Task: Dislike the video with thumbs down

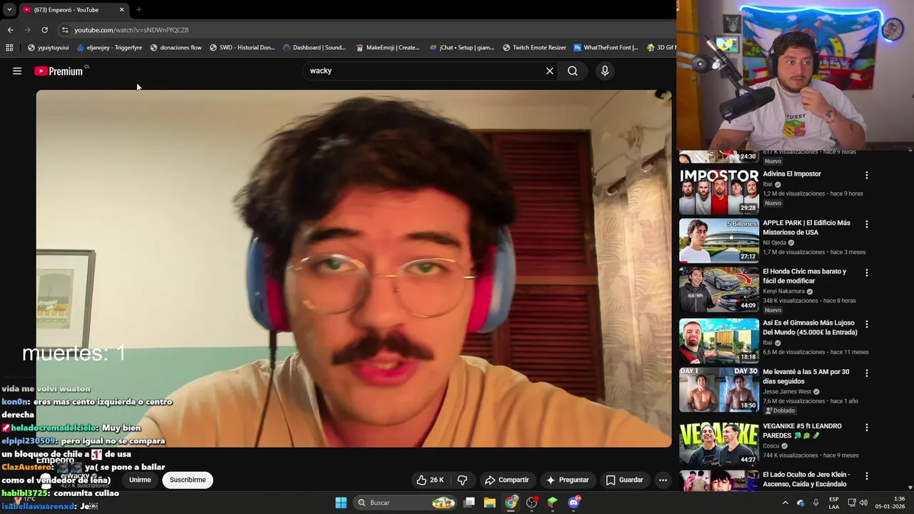Action: (462, 480)
